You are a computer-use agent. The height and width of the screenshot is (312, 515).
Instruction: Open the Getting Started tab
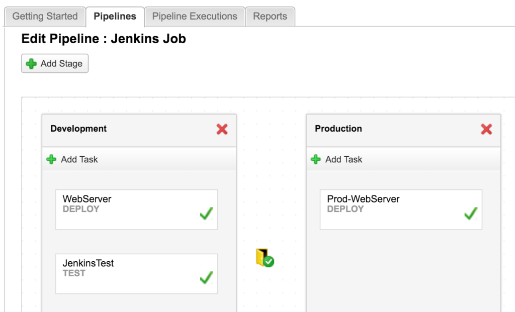point(45,16)
